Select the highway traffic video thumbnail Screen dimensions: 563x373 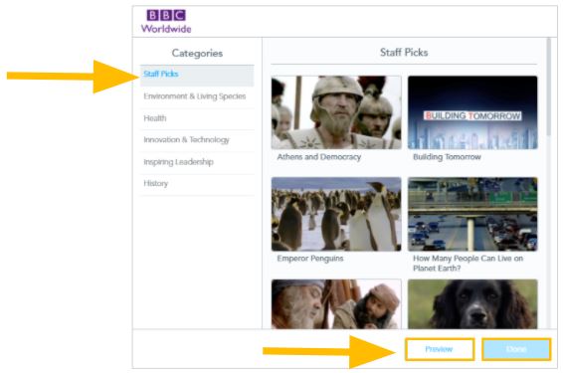coord(472,214)
